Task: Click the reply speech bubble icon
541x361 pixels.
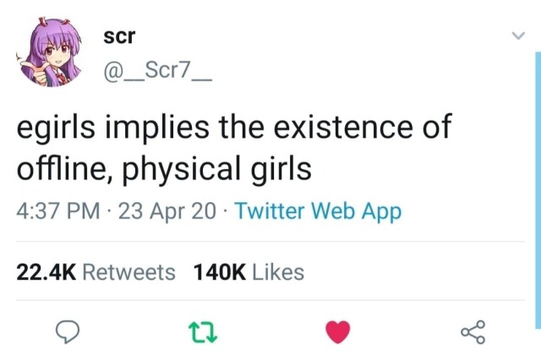Action: coord(66,332)
